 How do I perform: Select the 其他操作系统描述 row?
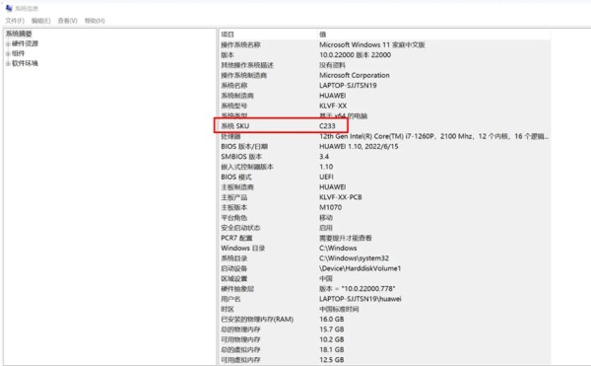(384, 65)
